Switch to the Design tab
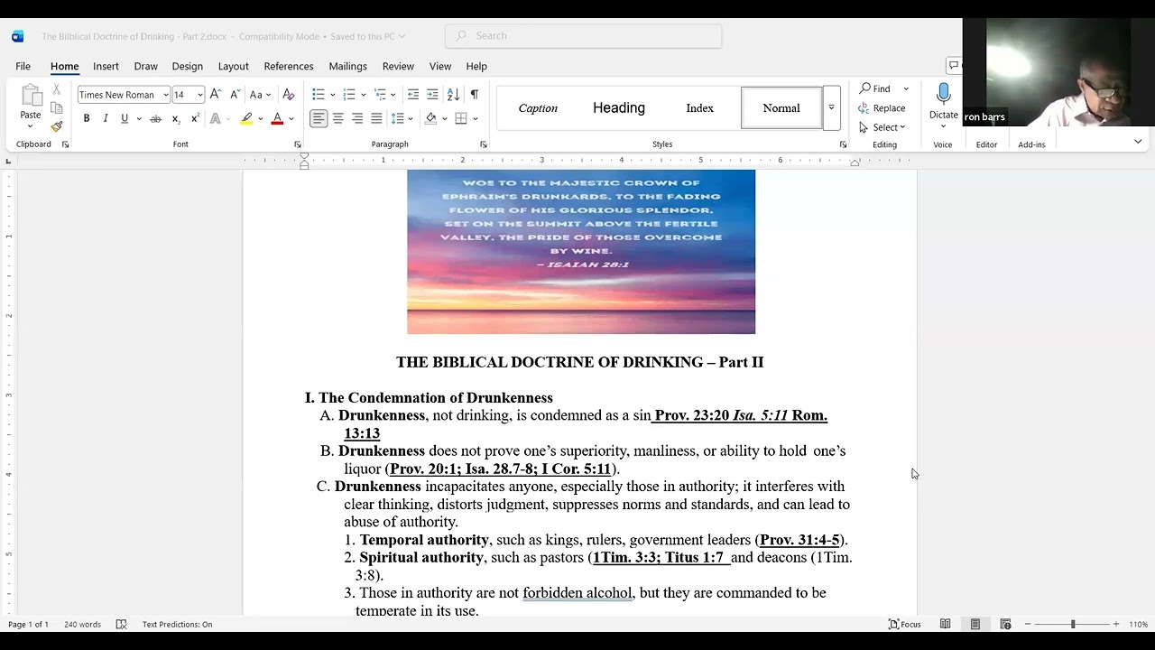 pos(188,66)
